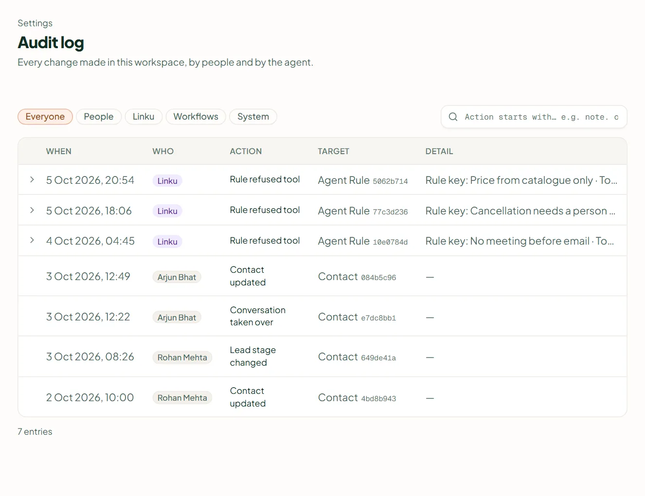Click the 'Lead stage changed' action
The height and width of the screenshot is (496, 645).
(253, 356)
